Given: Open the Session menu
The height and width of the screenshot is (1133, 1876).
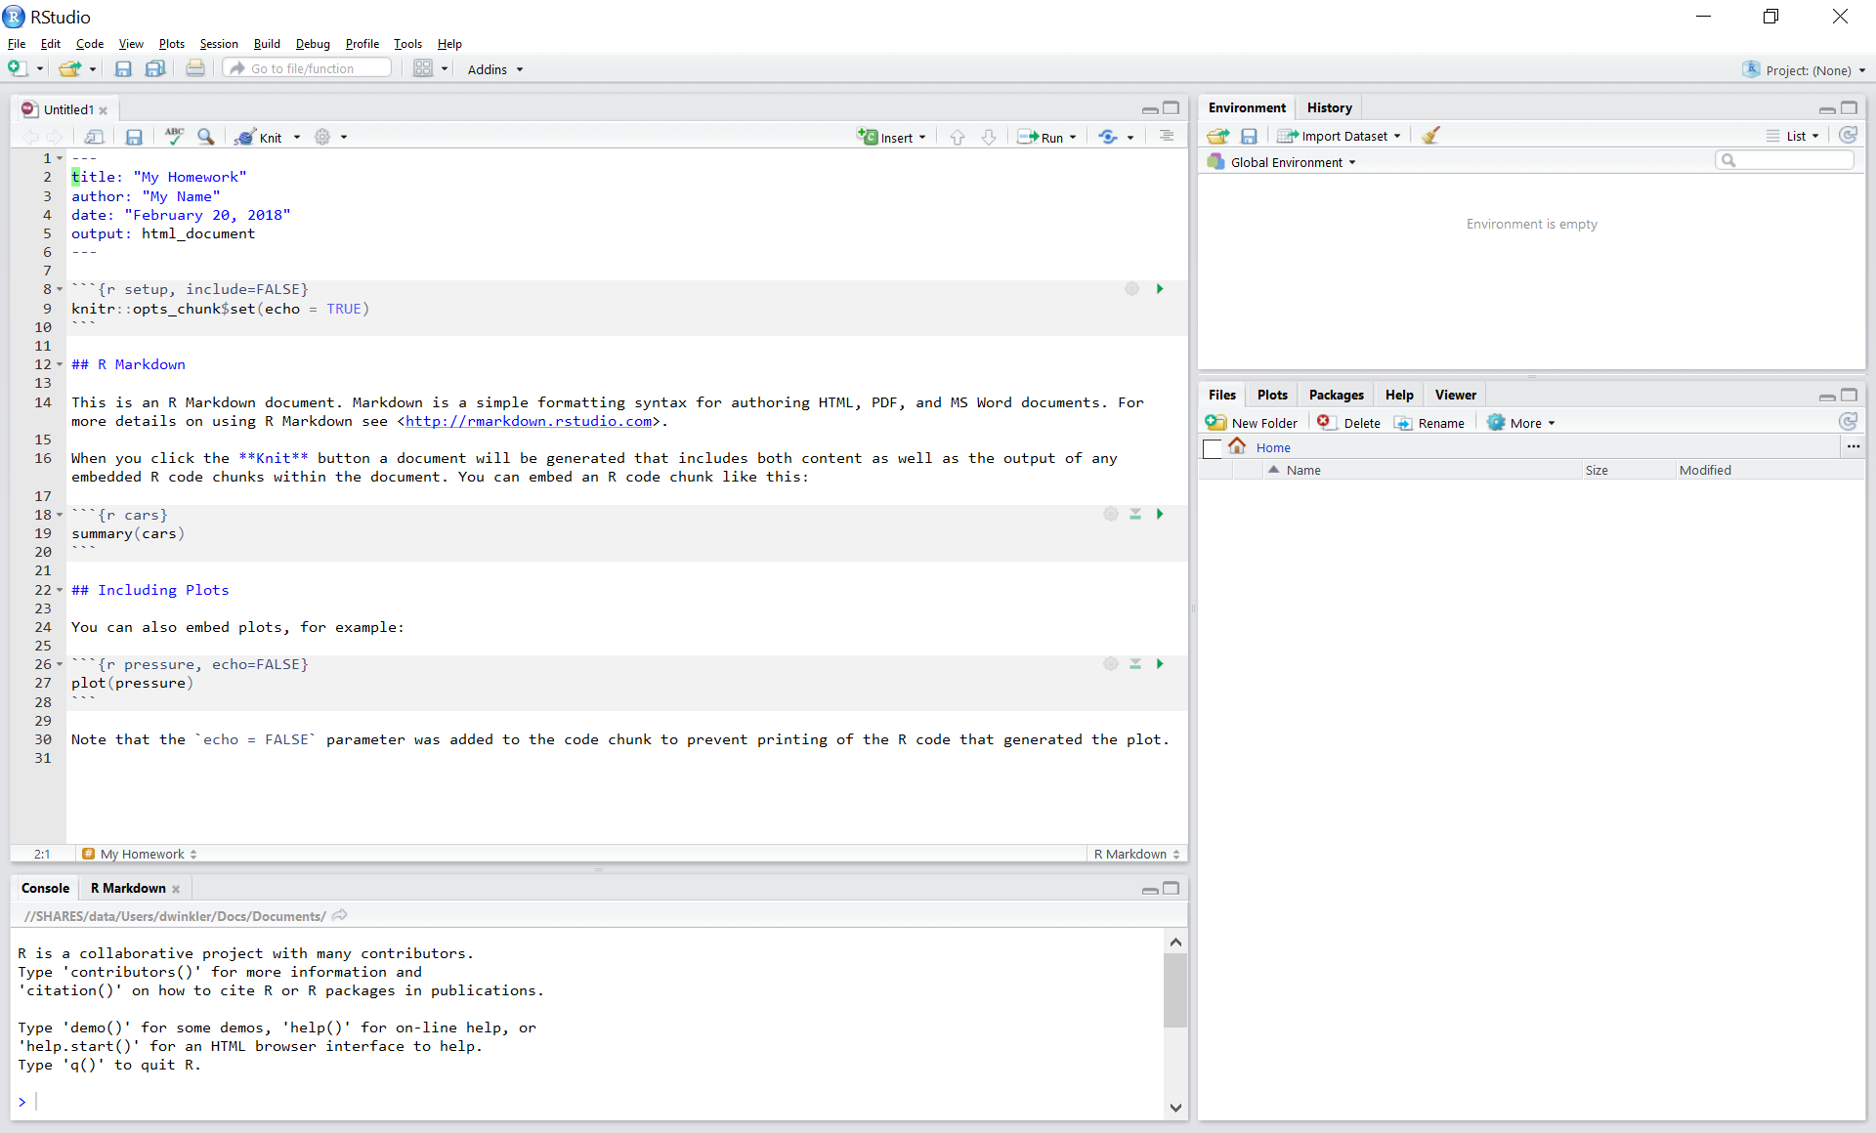Looking at the screenshot, I should pos(219,44).
